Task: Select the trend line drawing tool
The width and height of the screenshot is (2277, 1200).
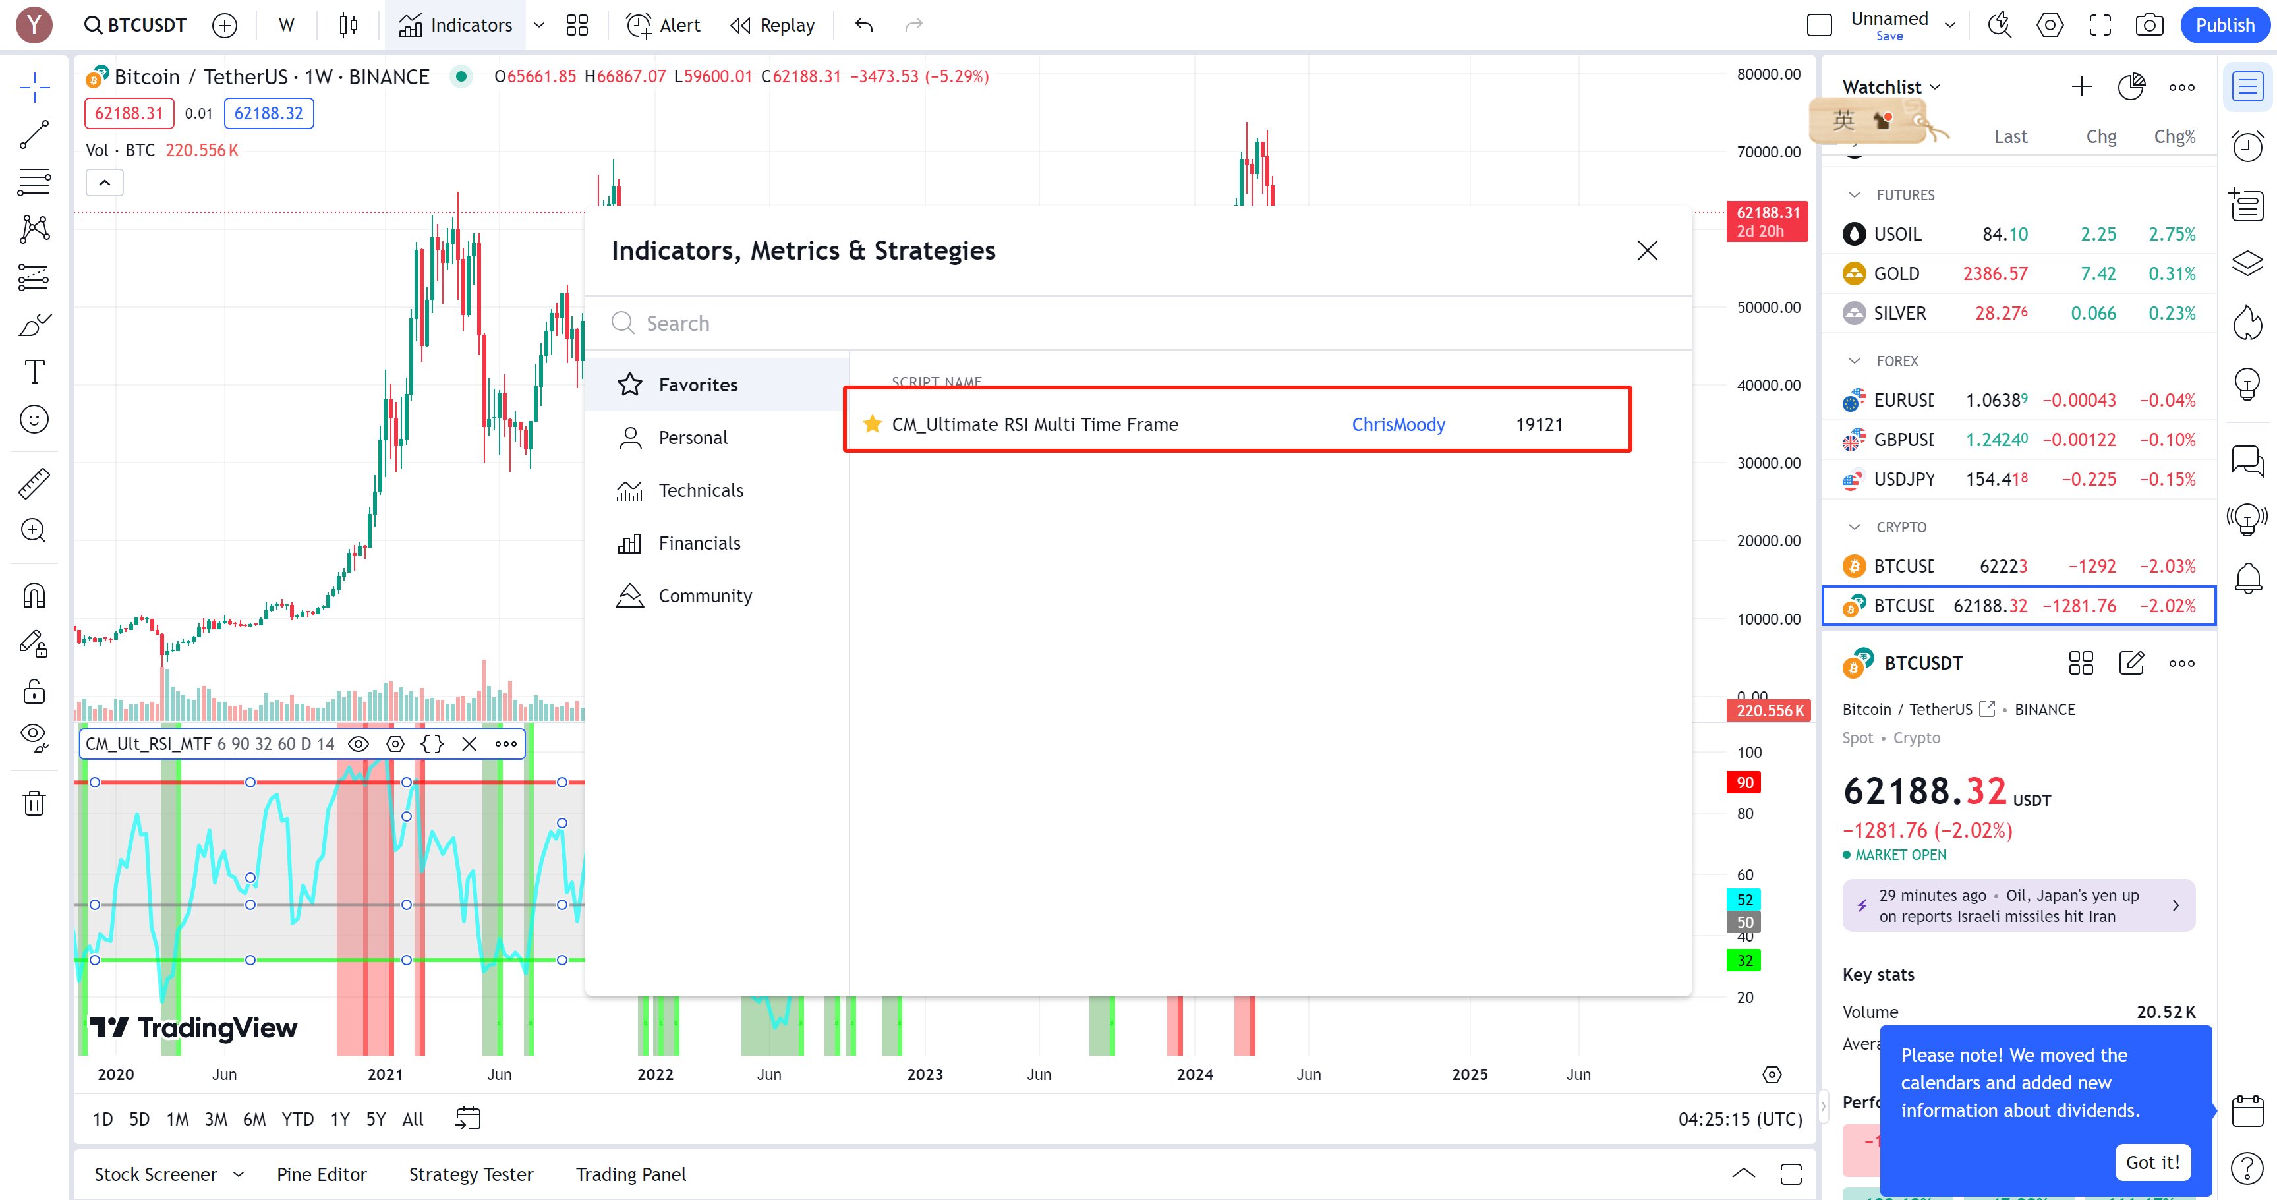Action: (34, 134)
